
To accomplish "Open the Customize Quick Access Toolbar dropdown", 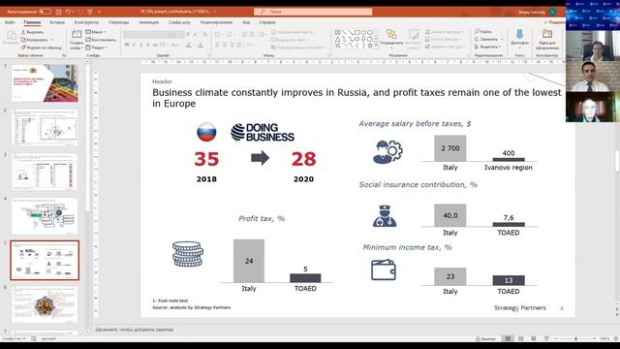I will pyautogui.click(x=99, y=12).
